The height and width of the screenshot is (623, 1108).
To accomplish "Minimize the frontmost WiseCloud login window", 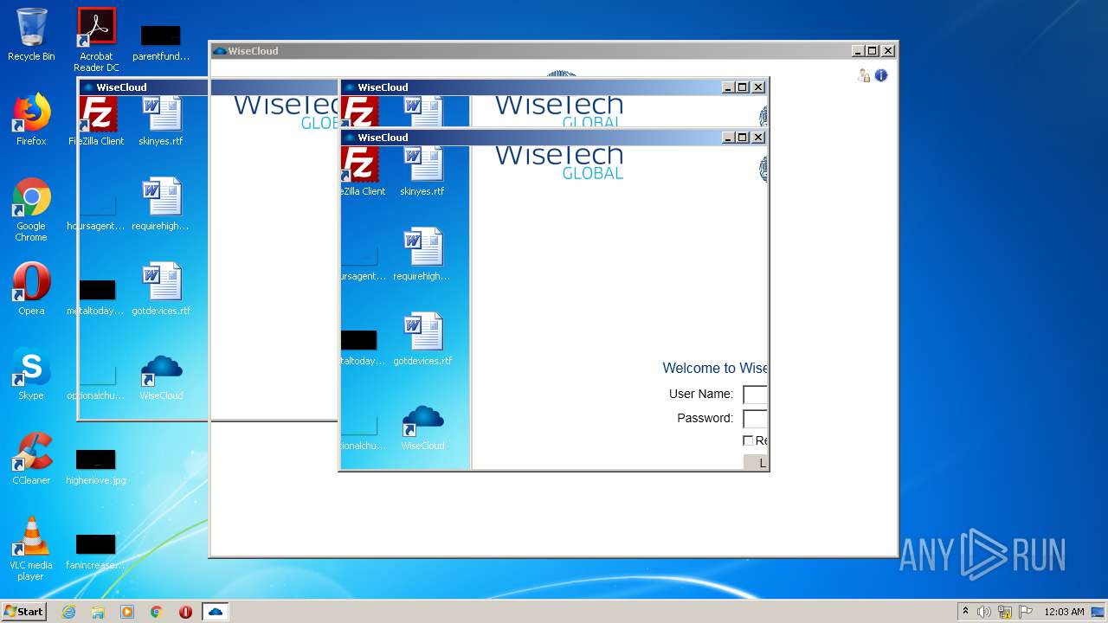I will 729,138.
